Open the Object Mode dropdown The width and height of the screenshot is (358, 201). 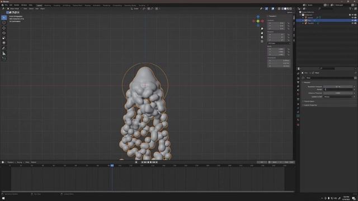(x=14, y=9)
